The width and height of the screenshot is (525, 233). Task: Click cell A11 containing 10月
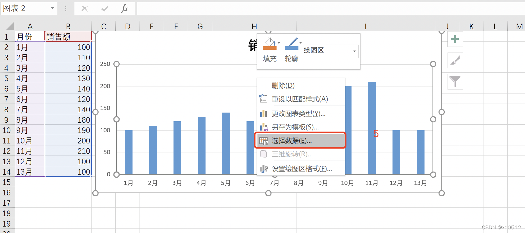tap(30, 141)
